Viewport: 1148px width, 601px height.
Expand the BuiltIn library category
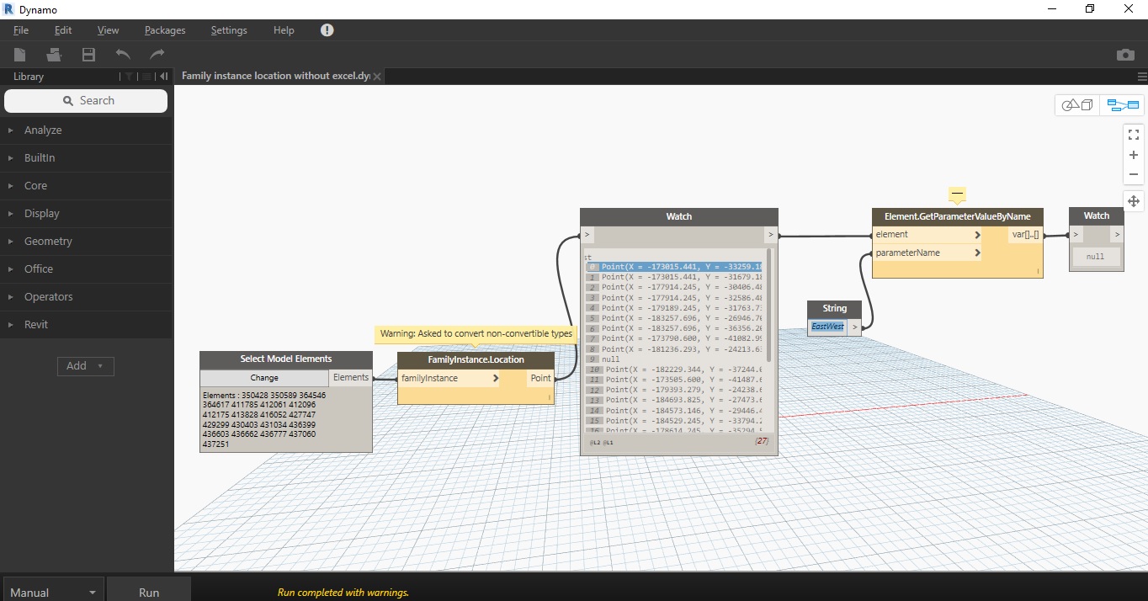pos(86,158)
